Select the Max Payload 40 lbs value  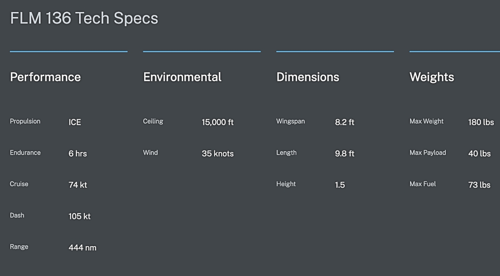[479, 154]
